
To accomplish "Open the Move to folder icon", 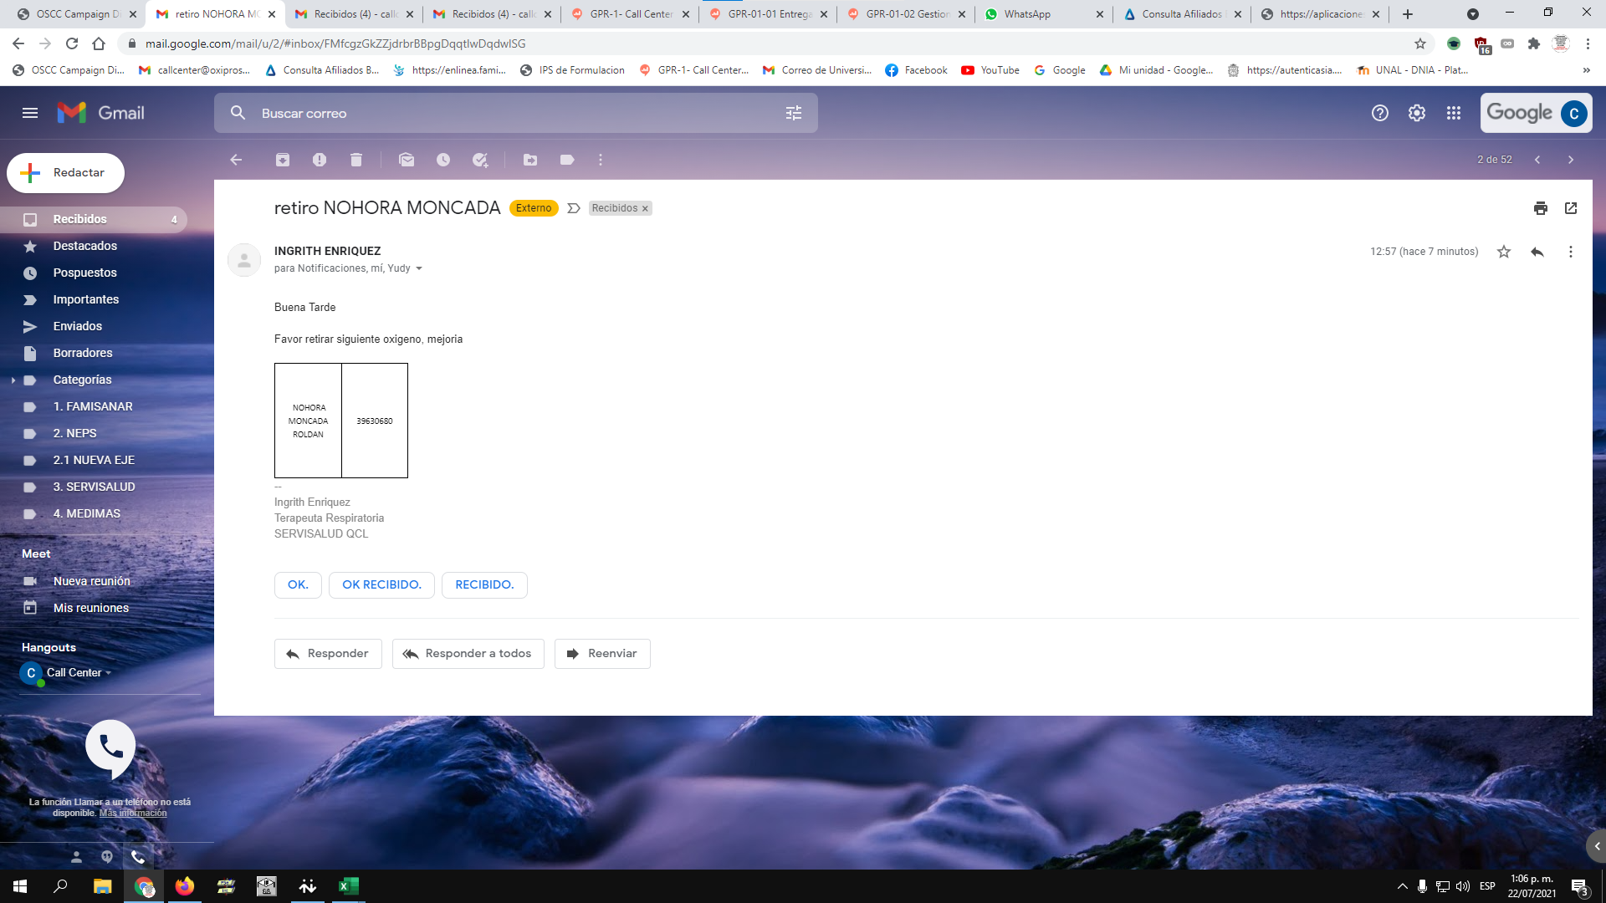I will click(530, 160).
